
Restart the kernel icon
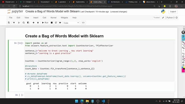point(56,23)
